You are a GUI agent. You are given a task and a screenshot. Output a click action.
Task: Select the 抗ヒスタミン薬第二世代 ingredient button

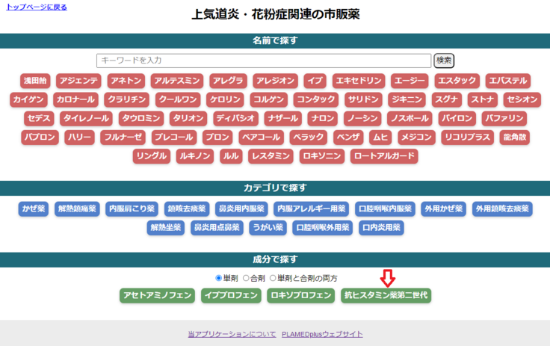386,295
